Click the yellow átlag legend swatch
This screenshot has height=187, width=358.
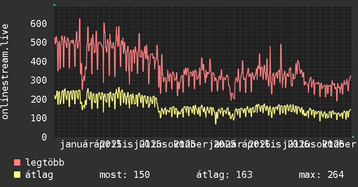click(17, 175)
